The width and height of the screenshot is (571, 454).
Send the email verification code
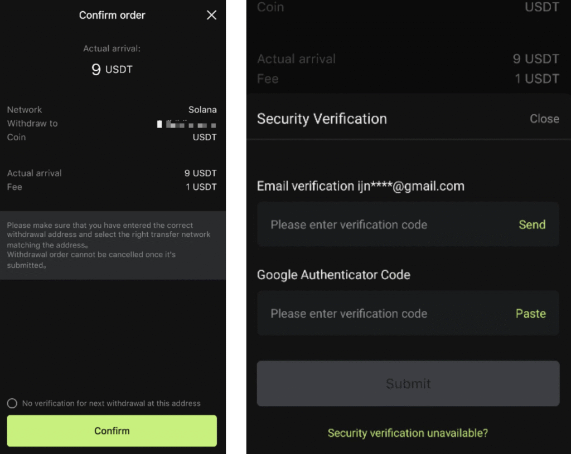[x=532, y=224]
